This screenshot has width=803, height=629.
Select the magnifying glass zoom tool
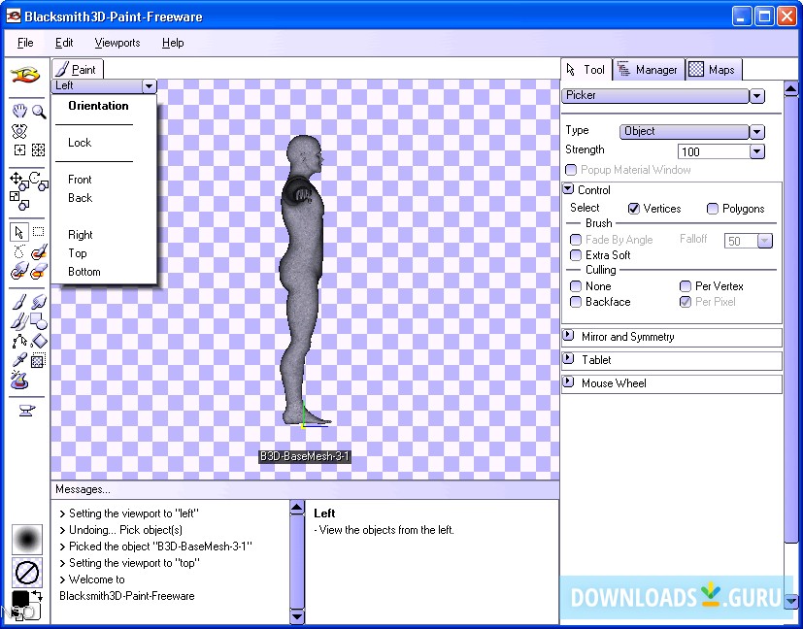(39, 112)
